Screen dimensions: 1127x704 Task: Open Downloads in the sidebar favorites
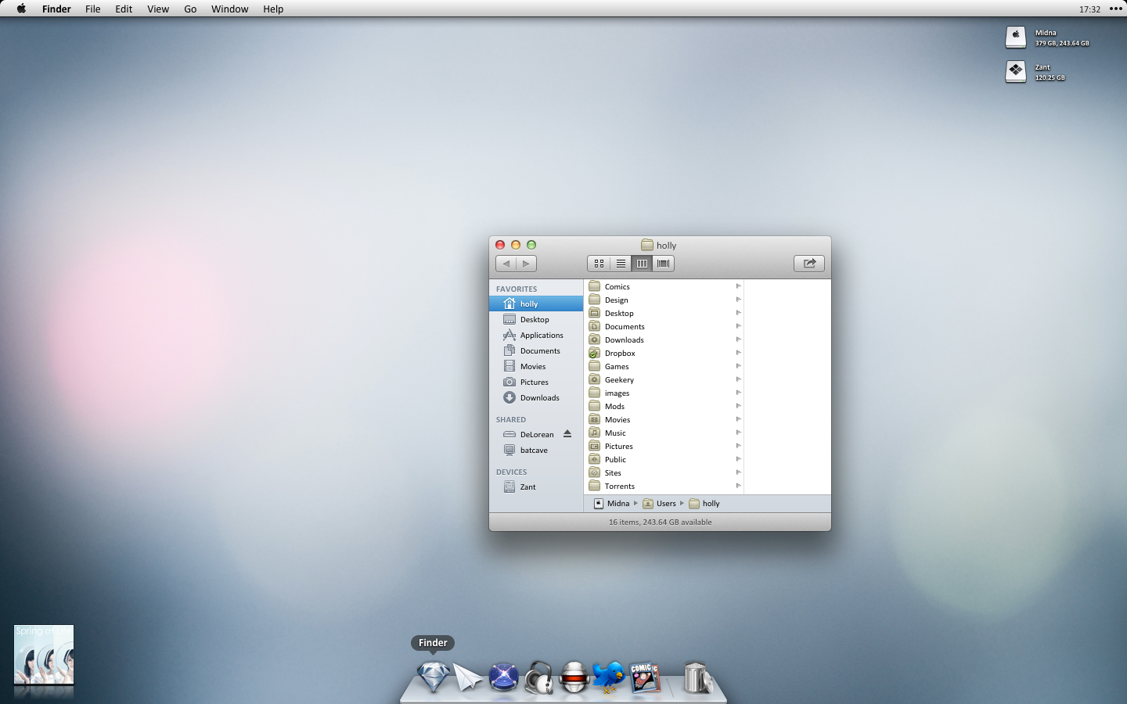pos(536,397)
